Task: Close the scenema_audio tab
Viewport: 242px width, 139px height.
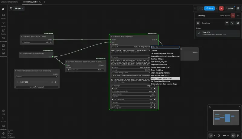Action: click(40, 2)
